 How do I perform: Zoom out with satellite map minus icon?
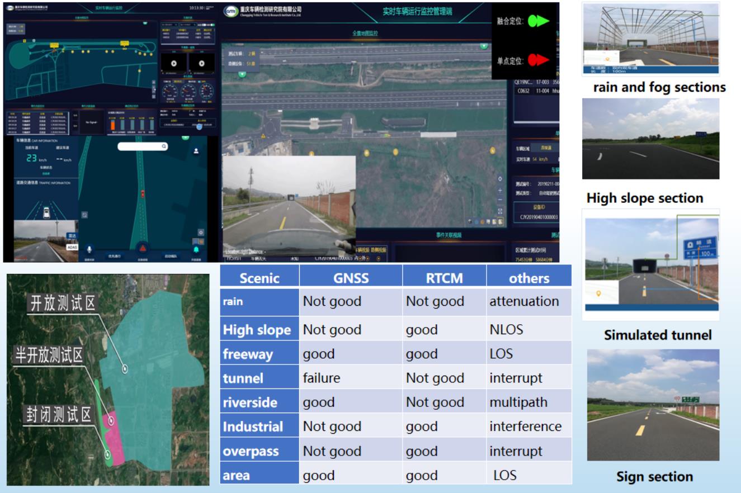click(x=500, y=200)
